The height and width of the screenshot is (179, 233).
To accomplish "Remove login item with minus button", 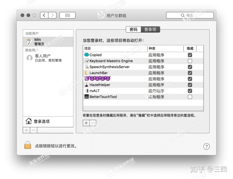I will pos(93,123).
